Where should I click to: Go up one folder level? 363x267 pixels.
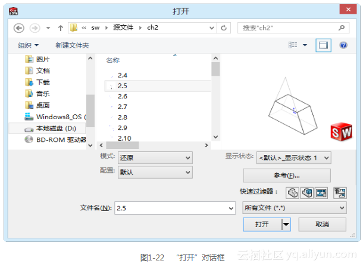61,28
